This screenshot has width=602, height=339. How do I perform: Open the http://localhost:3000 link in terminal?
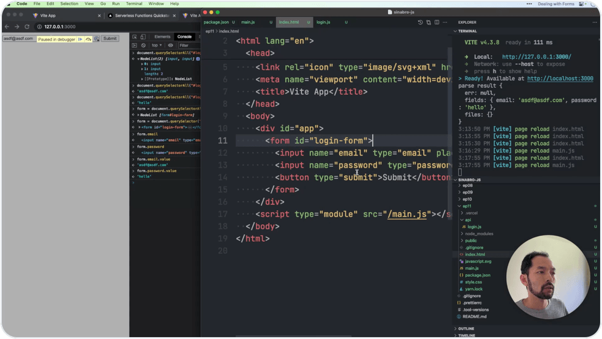coord(560,78)
